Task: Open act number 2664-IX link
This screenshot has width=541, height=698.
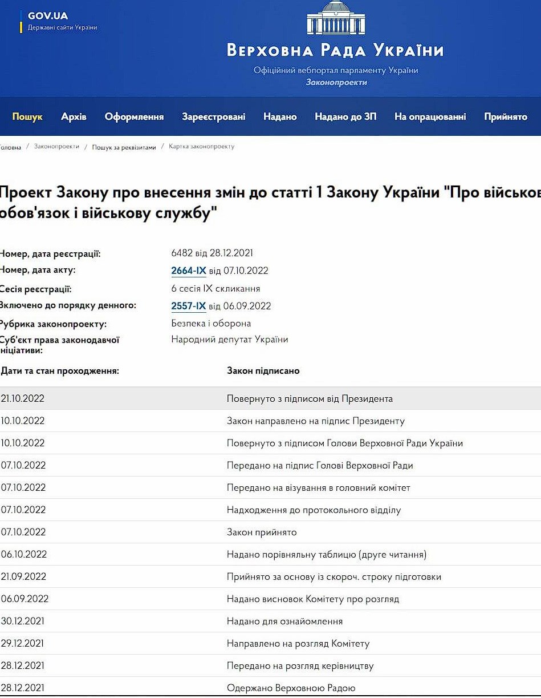Action: click(188, 271)
